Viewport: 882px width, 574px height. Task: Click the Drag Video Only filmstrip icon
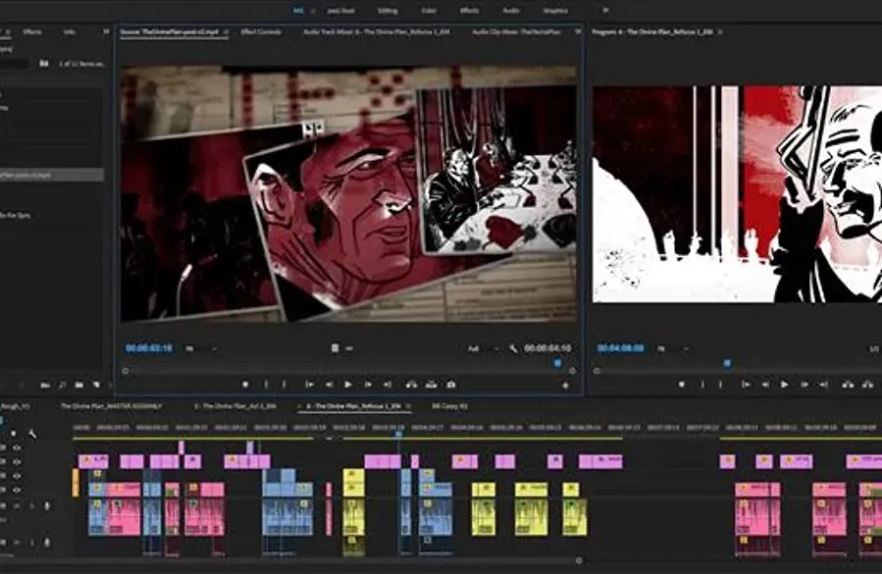click(335, 348)
